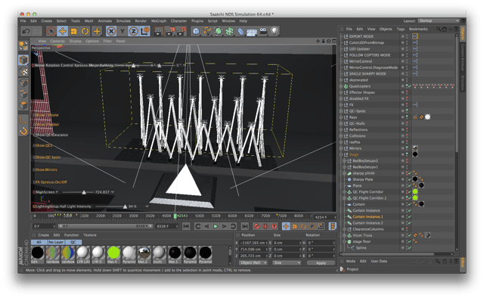Expand the Effector Shapes group
The height and width of the screenshot is (298, 484).
click(x=341, y=92)
